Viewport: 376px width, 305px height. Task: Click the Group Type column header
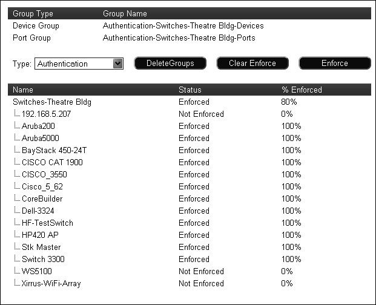tap(33, 14)
